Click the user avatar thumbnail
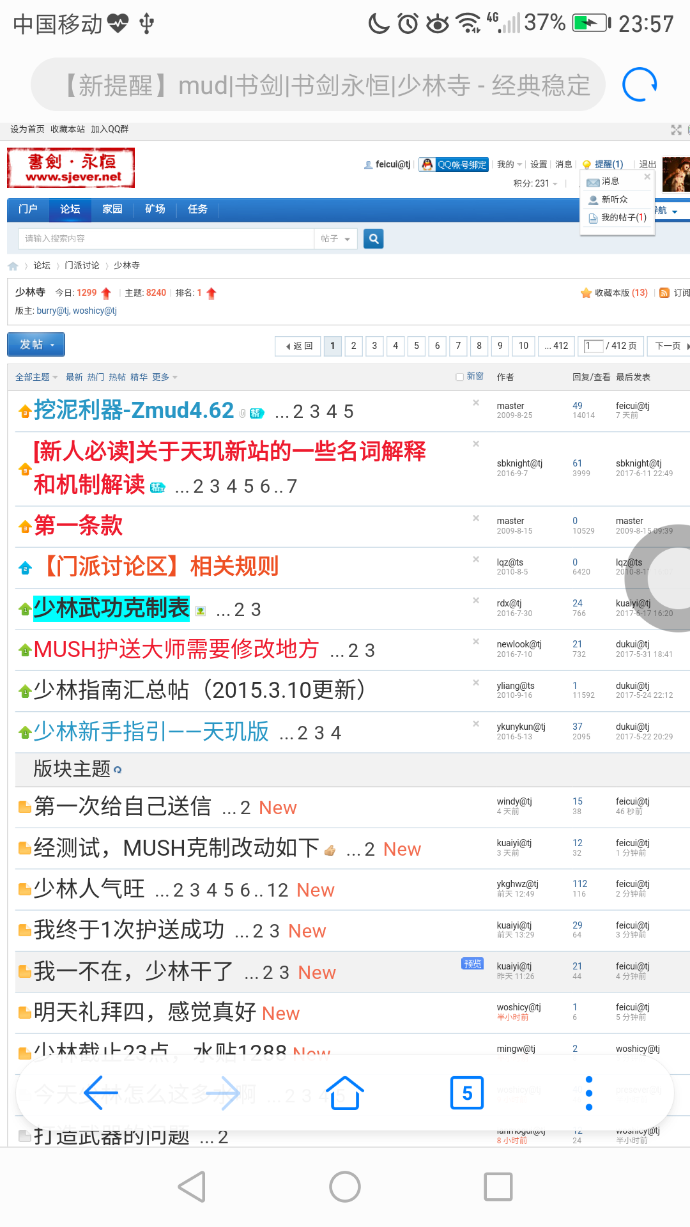 click(676, 174)
